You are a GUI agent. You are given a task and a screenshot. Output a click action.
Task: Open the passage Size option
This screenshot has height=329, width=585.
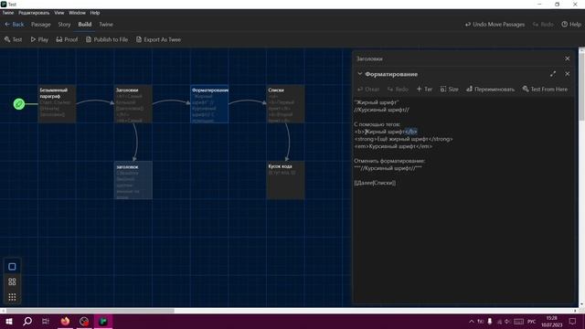(449, 90)
